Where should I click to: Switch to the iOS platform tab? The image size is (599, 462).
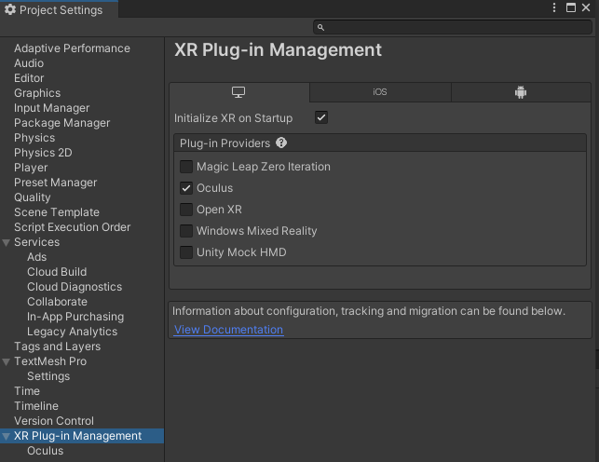[x=380, y=92]
